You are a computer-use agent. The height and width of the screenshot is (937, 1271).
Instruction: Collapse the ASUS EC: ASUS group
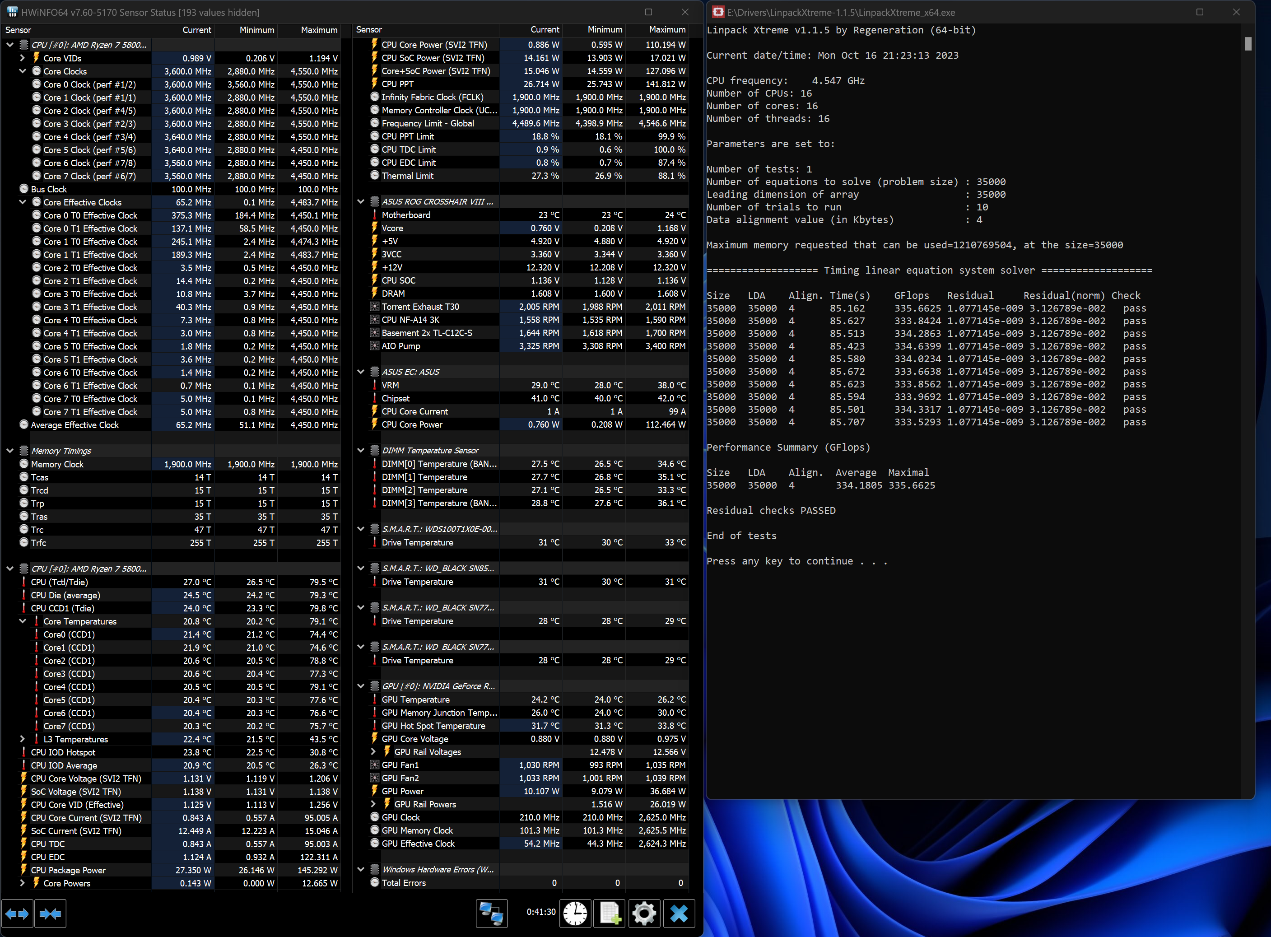pos(360,372)
